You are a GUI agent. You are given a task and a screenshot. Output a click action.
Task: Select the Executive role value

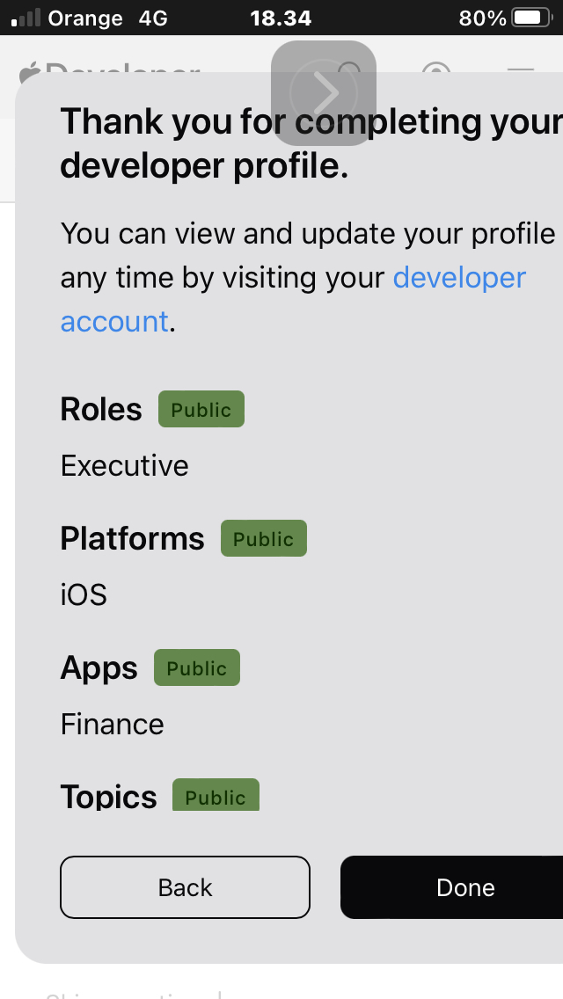coord(125,465)
